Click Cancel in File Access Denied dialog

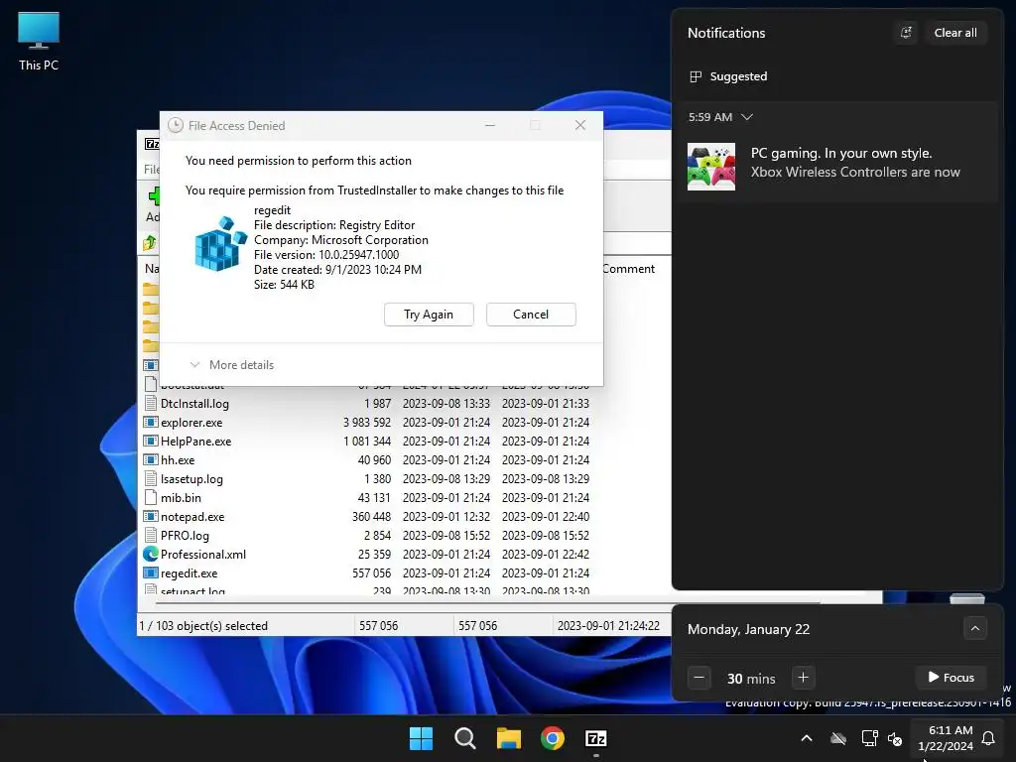tap(531, 315)
